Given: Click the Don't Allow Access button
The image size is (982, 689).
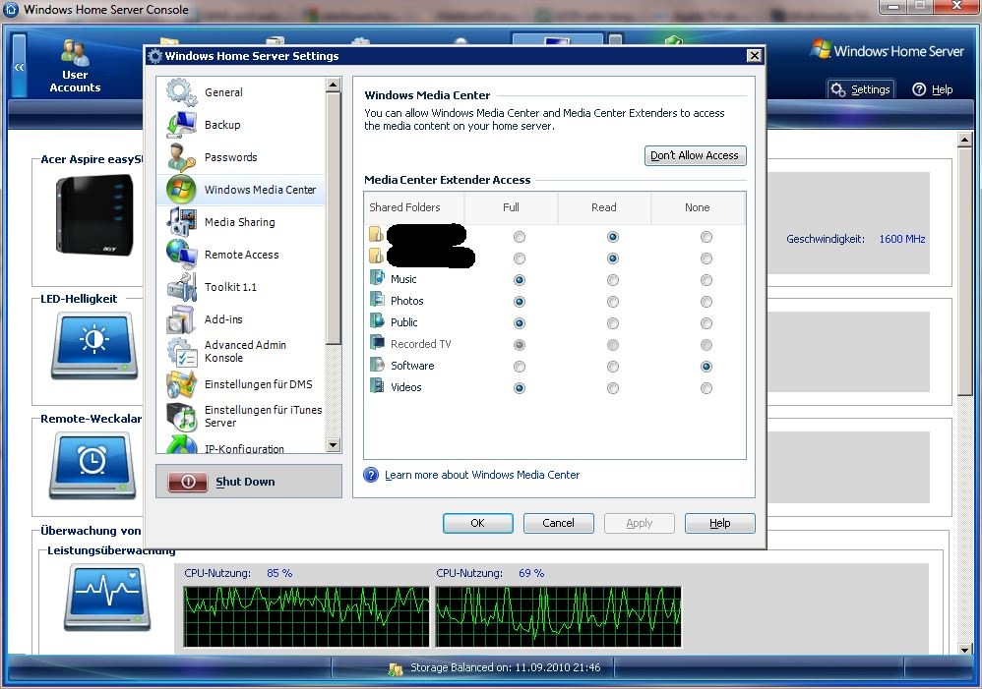Looking at the screenshot, I should coord(695,155).
